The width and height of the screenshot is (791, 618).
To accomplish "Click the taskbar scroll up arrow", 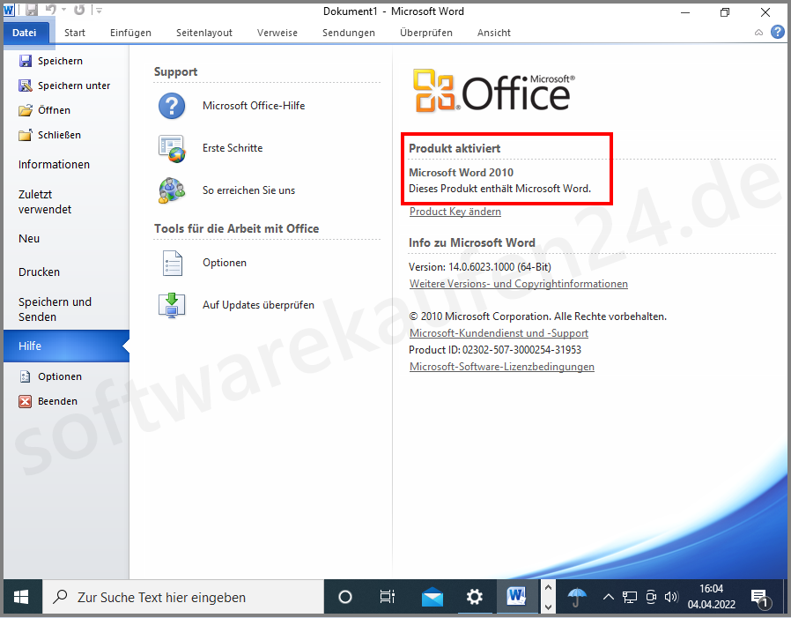I will pos(549,589).
